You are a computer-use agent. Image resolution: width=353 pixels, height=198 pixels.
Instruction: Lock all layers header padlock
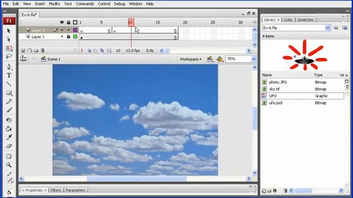click(x=68, y=22)
